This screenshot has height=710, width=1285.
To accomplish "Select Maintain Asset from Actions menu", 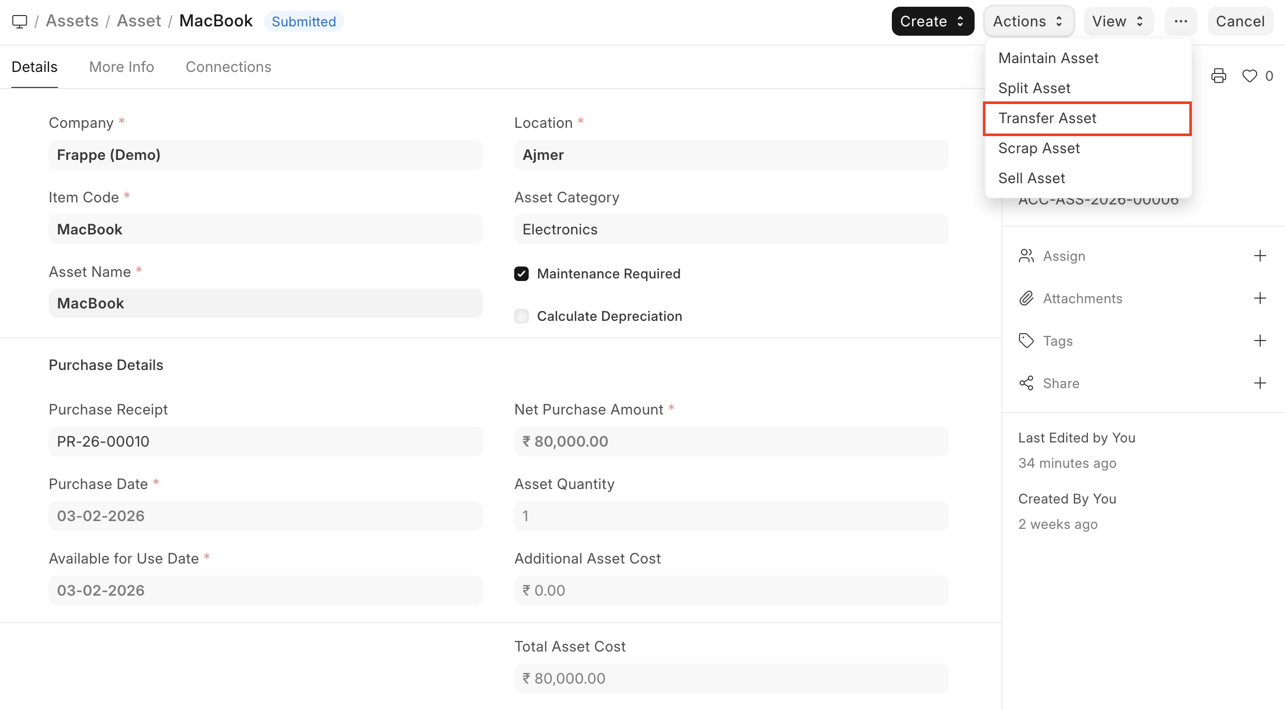I will point(1088,58).
